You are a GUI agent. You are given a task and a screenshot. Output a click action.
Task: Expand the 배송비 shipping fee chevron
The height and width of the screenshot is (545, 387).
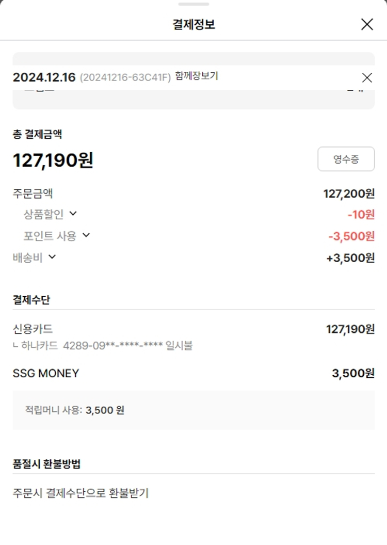click(x=52, y=257)
